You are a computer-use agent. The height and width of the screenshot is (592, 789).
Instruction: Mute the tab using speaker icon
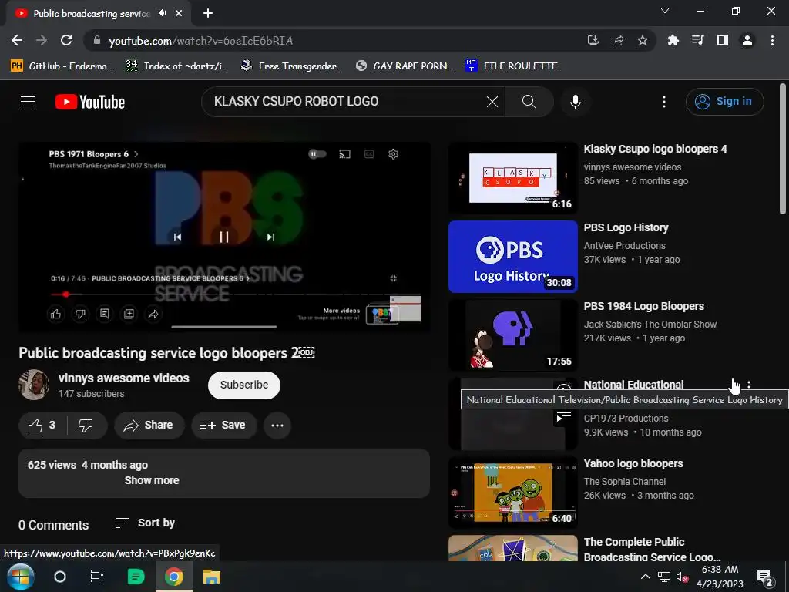coord(162,13)
